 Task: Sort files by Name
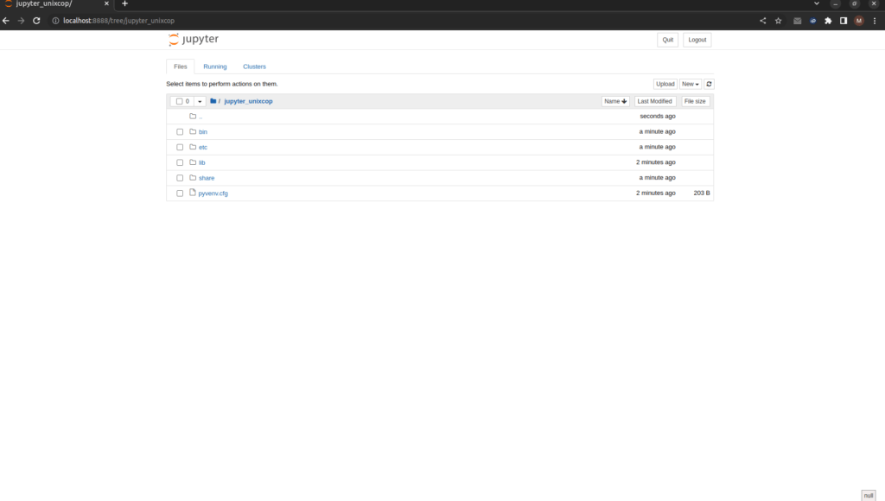click(x=615, y=102)
